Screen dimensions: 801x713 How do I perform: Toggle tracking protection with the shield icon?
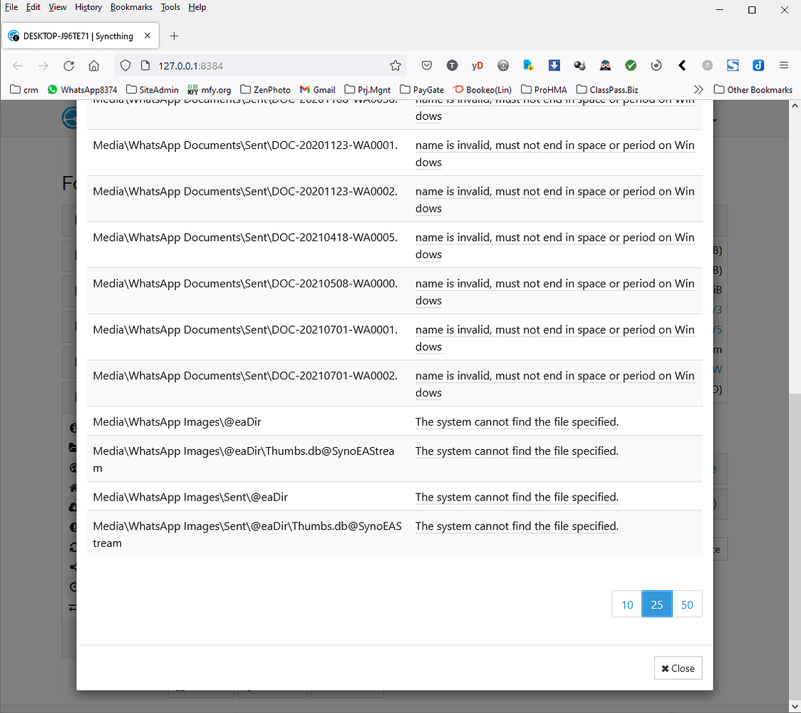tap(125, 65)
